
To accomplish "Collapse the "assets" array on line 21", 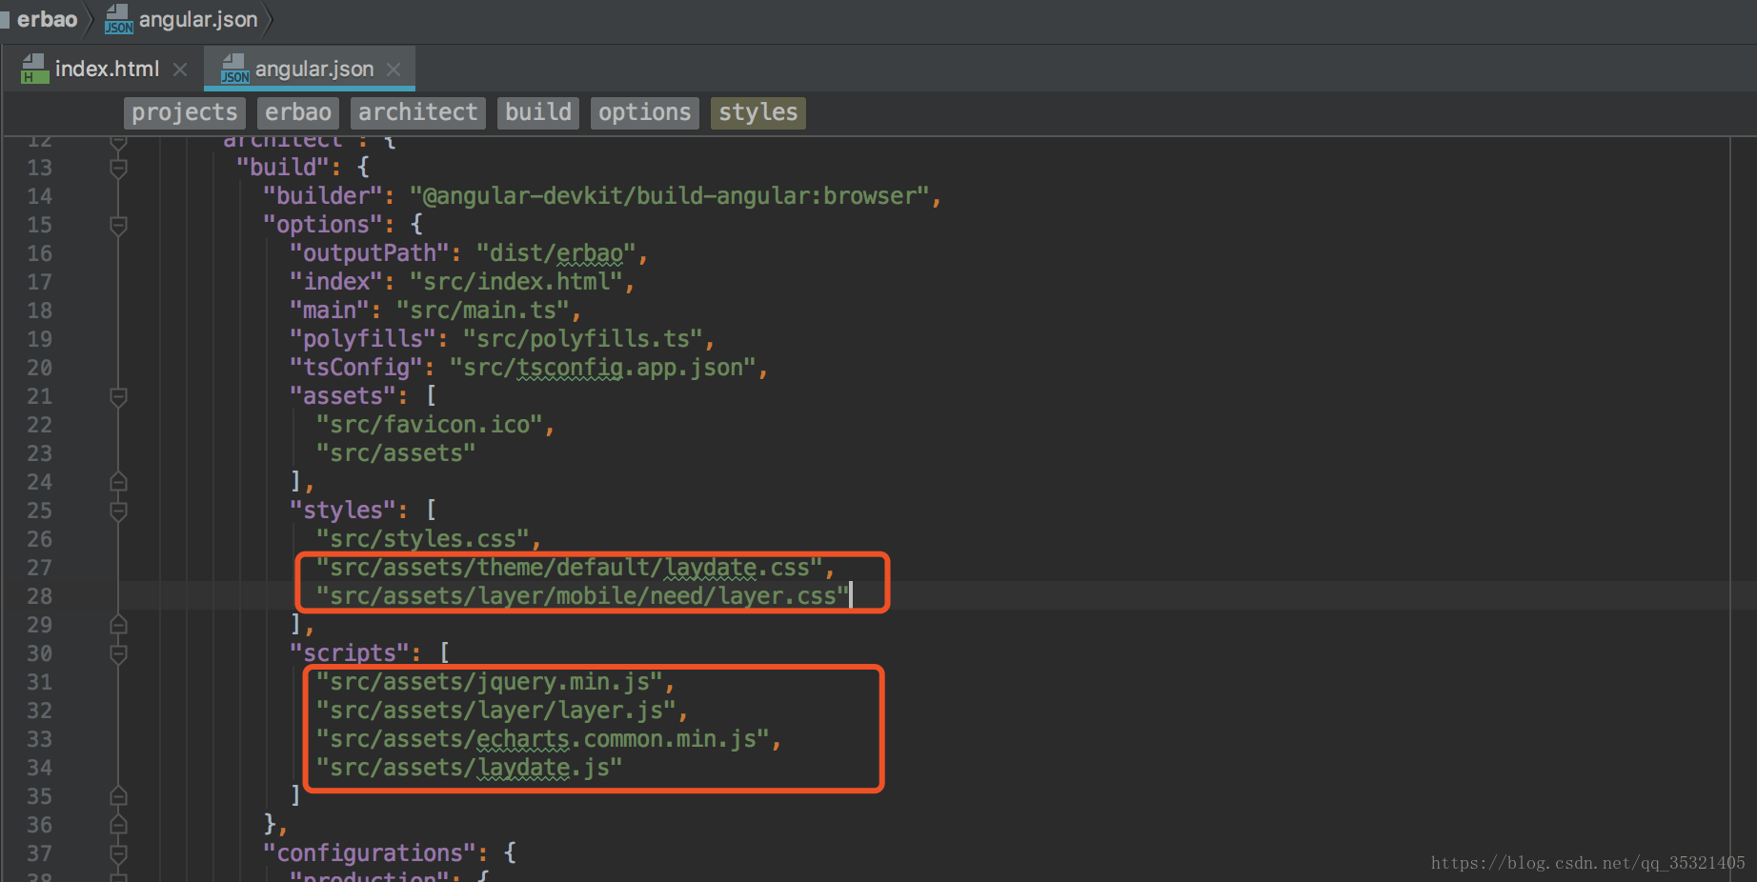I will click(118, 397).
